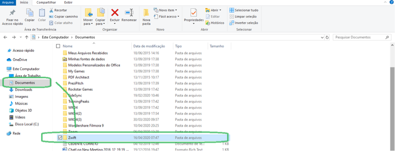Click Limpar seleção

point(243,17)
